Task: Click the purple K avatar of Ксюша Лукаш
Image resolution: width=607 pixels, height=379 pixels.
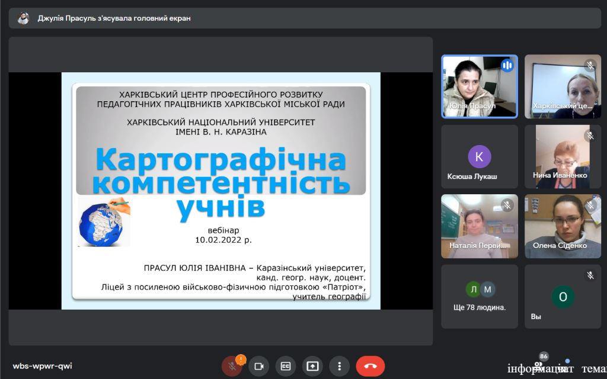Action: click(479, 156)
